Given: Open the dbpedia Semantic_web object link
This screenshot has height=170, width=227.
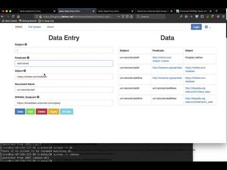Looking at the screenshot, I should (x=199, y=100).
